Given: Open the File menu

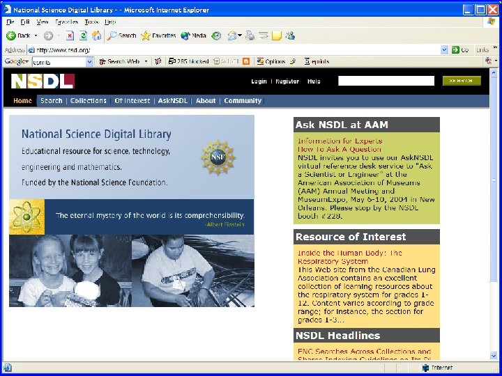Looking at the screenshot, I should 10,22.
